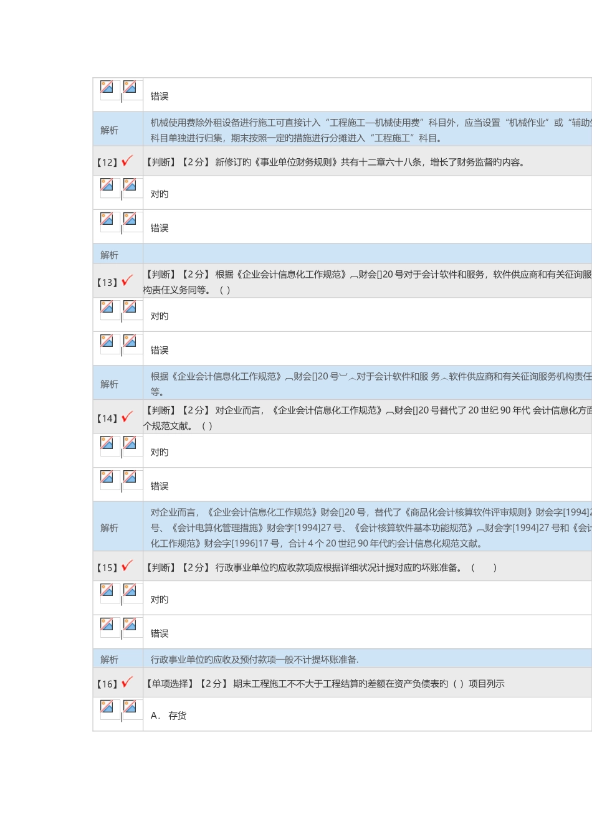Click the 对的 answer text of question 14
This screenshot has height=837, width=592.
(x=160, y=452)
